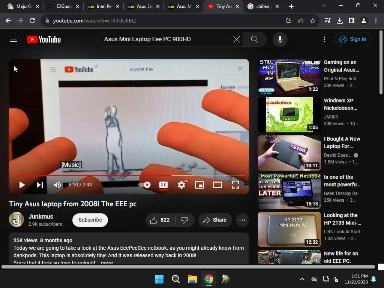Open a new browser tab
This screenshot has width=384, height=288.
click(291, 6)
